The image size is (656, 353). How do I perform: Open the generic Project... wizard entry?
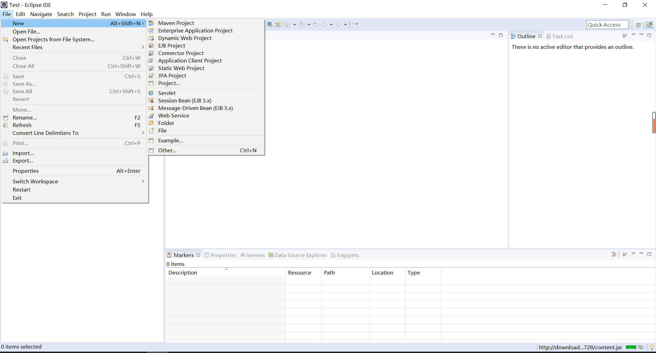[206, 83]
